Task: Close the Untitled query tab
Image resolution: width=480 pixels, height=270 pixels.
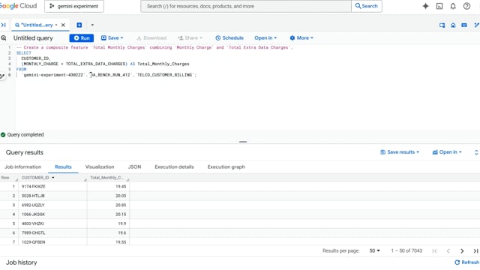Action: (x=63, y=25)
